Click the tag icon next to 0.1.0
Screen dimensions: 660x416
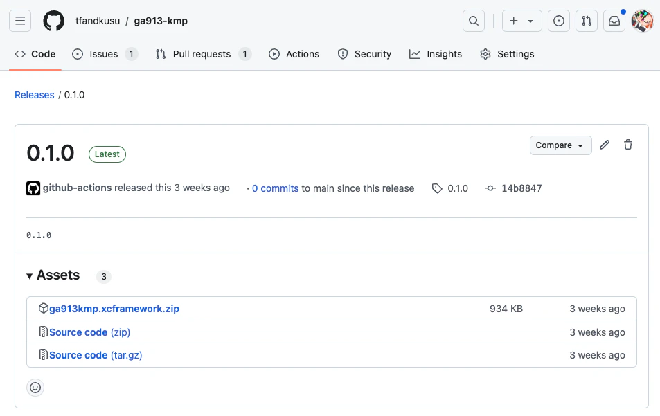(x=437, y=188)
